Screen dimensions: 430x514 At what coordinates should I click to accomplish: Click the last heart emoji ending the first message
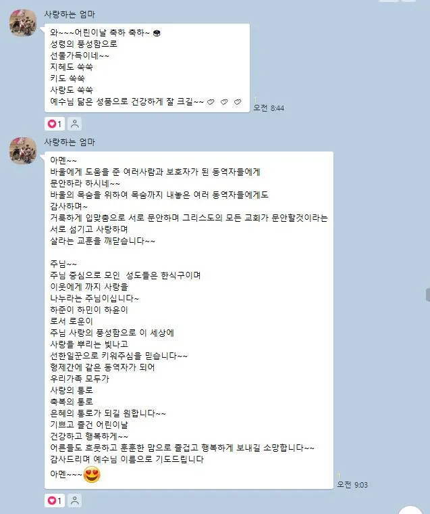point(238,102)
